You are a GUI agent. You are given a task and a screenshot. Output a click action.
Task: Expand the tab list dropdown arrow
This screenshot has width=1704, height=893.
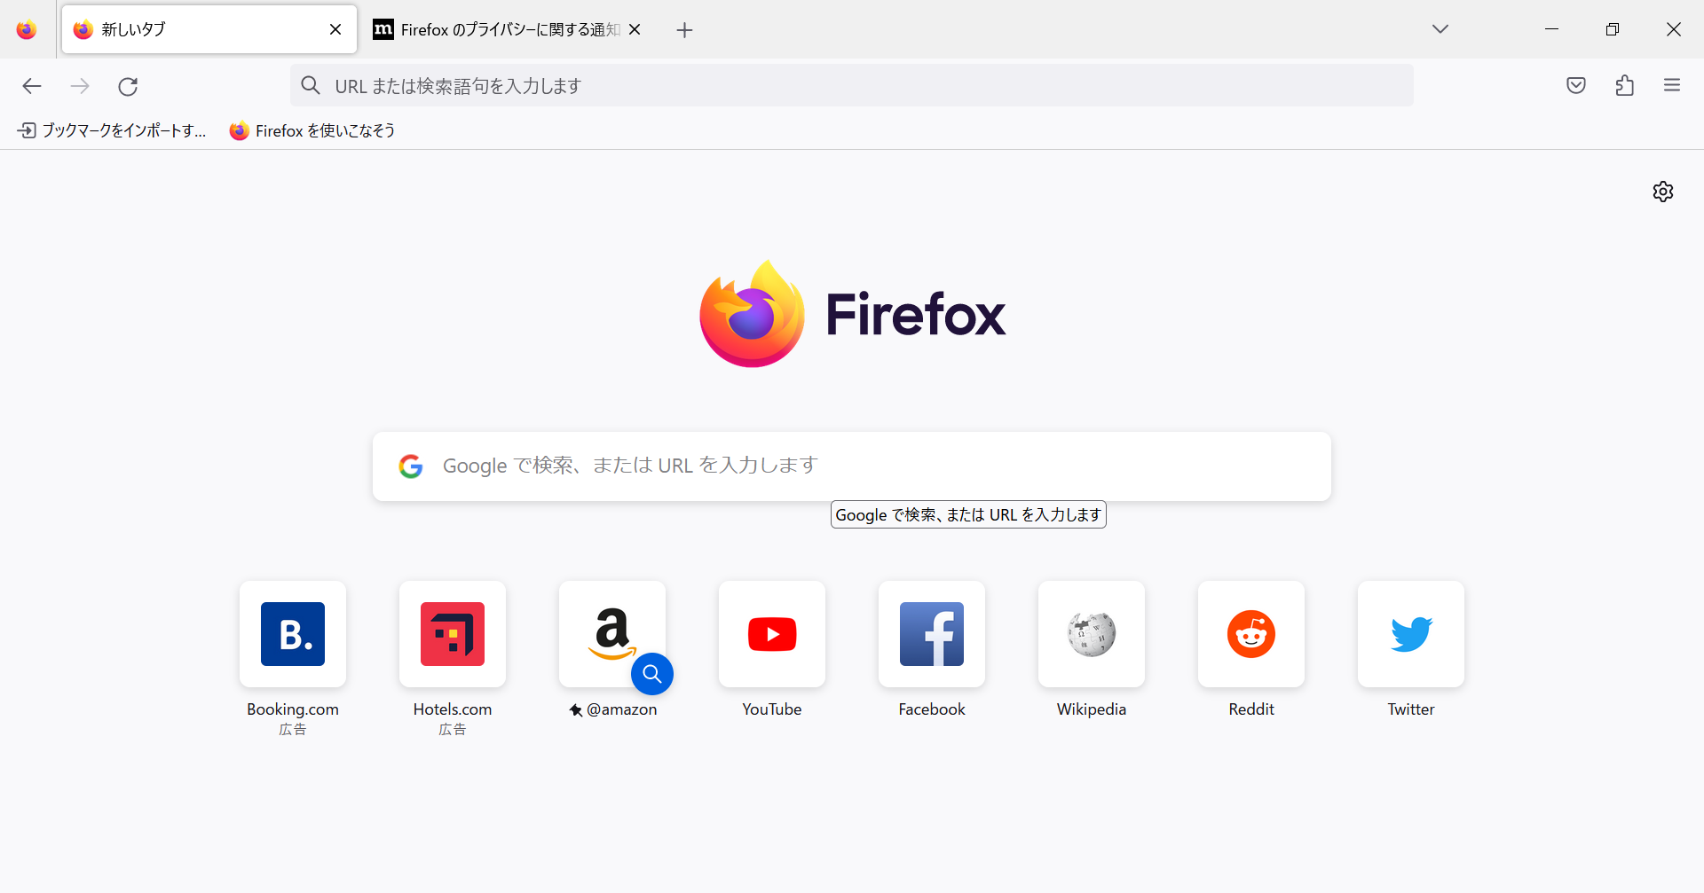click(x=1440, y=28)
